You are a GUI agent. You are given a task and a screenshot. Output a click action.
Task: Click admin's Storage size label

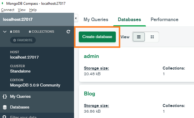tap(96, 68)
